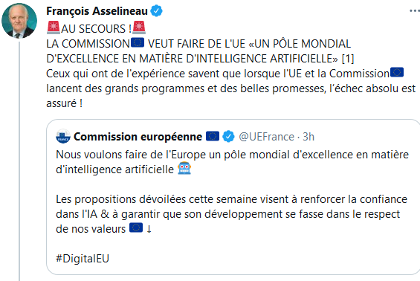The image size is (420, 281).
Task: Open the #DigitalEU hashtag
Action: tap(83, 259)
